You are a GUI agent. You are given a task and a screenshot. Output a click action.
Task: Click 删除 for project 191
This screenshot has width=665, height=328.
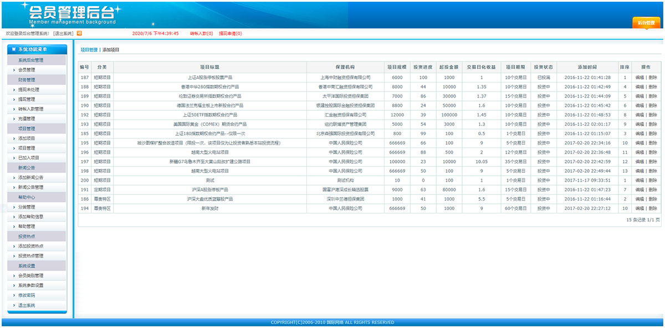click(x=653, y=189)
